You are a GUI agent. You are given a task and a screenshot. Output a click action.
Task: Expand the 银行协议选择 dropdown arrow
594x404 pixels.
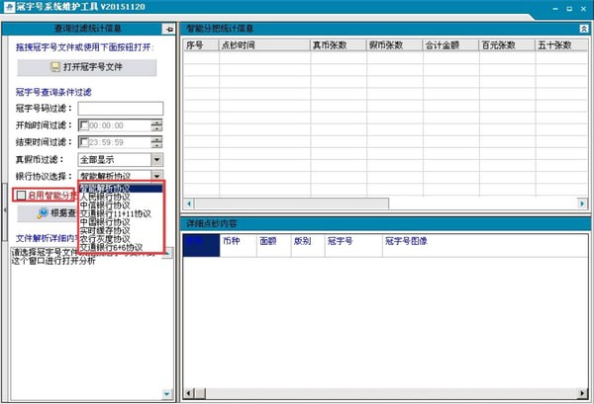(x=156, y=176)
